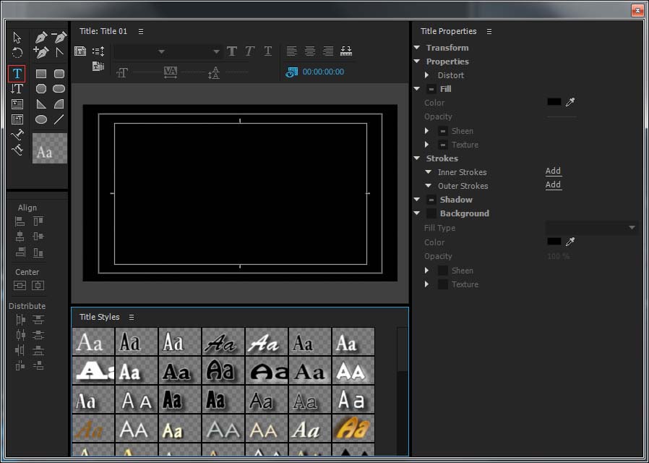Select the Rotation tool

click(17, 53)
